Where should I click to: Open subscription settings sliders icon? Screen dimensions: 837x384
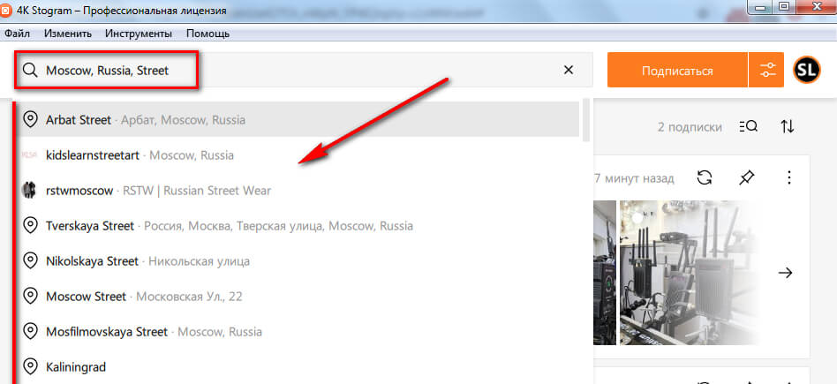tap(767, 70)
